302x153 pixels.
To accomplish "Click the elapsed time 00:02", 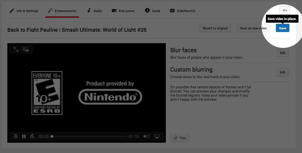I will point(44,137).
